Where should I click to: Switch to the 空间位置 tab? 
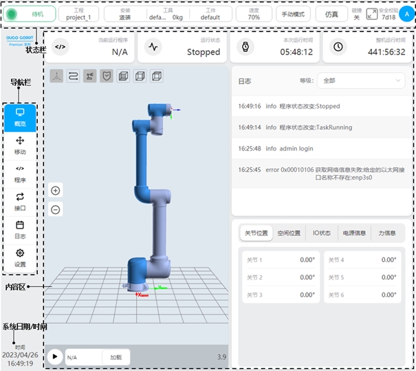(289, 233)
